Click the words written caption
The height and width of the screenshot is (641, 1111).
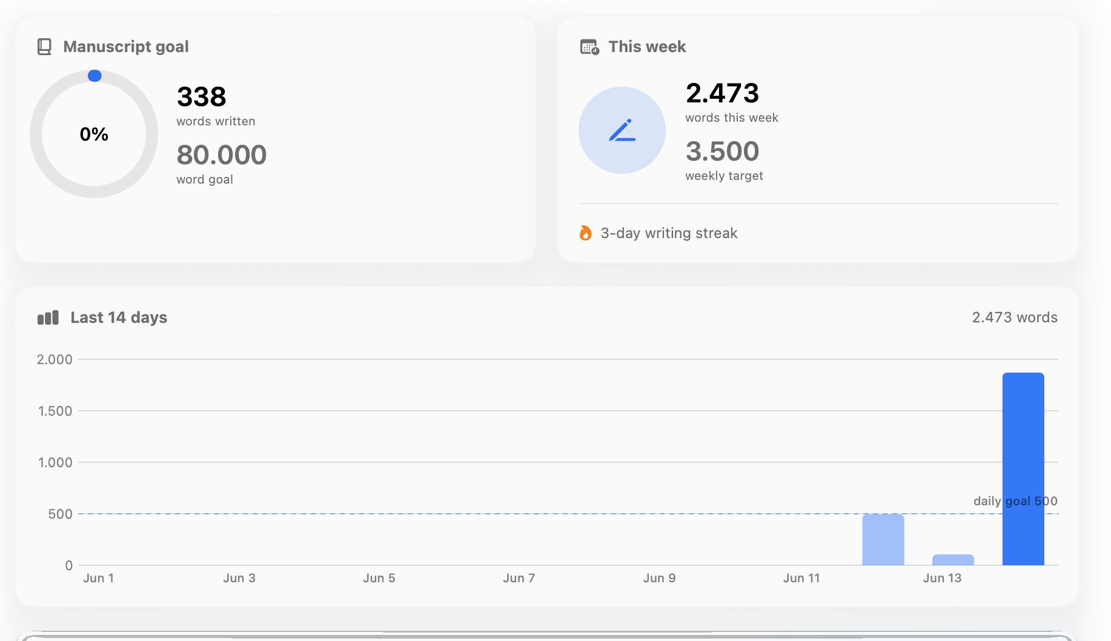(216, 121)
